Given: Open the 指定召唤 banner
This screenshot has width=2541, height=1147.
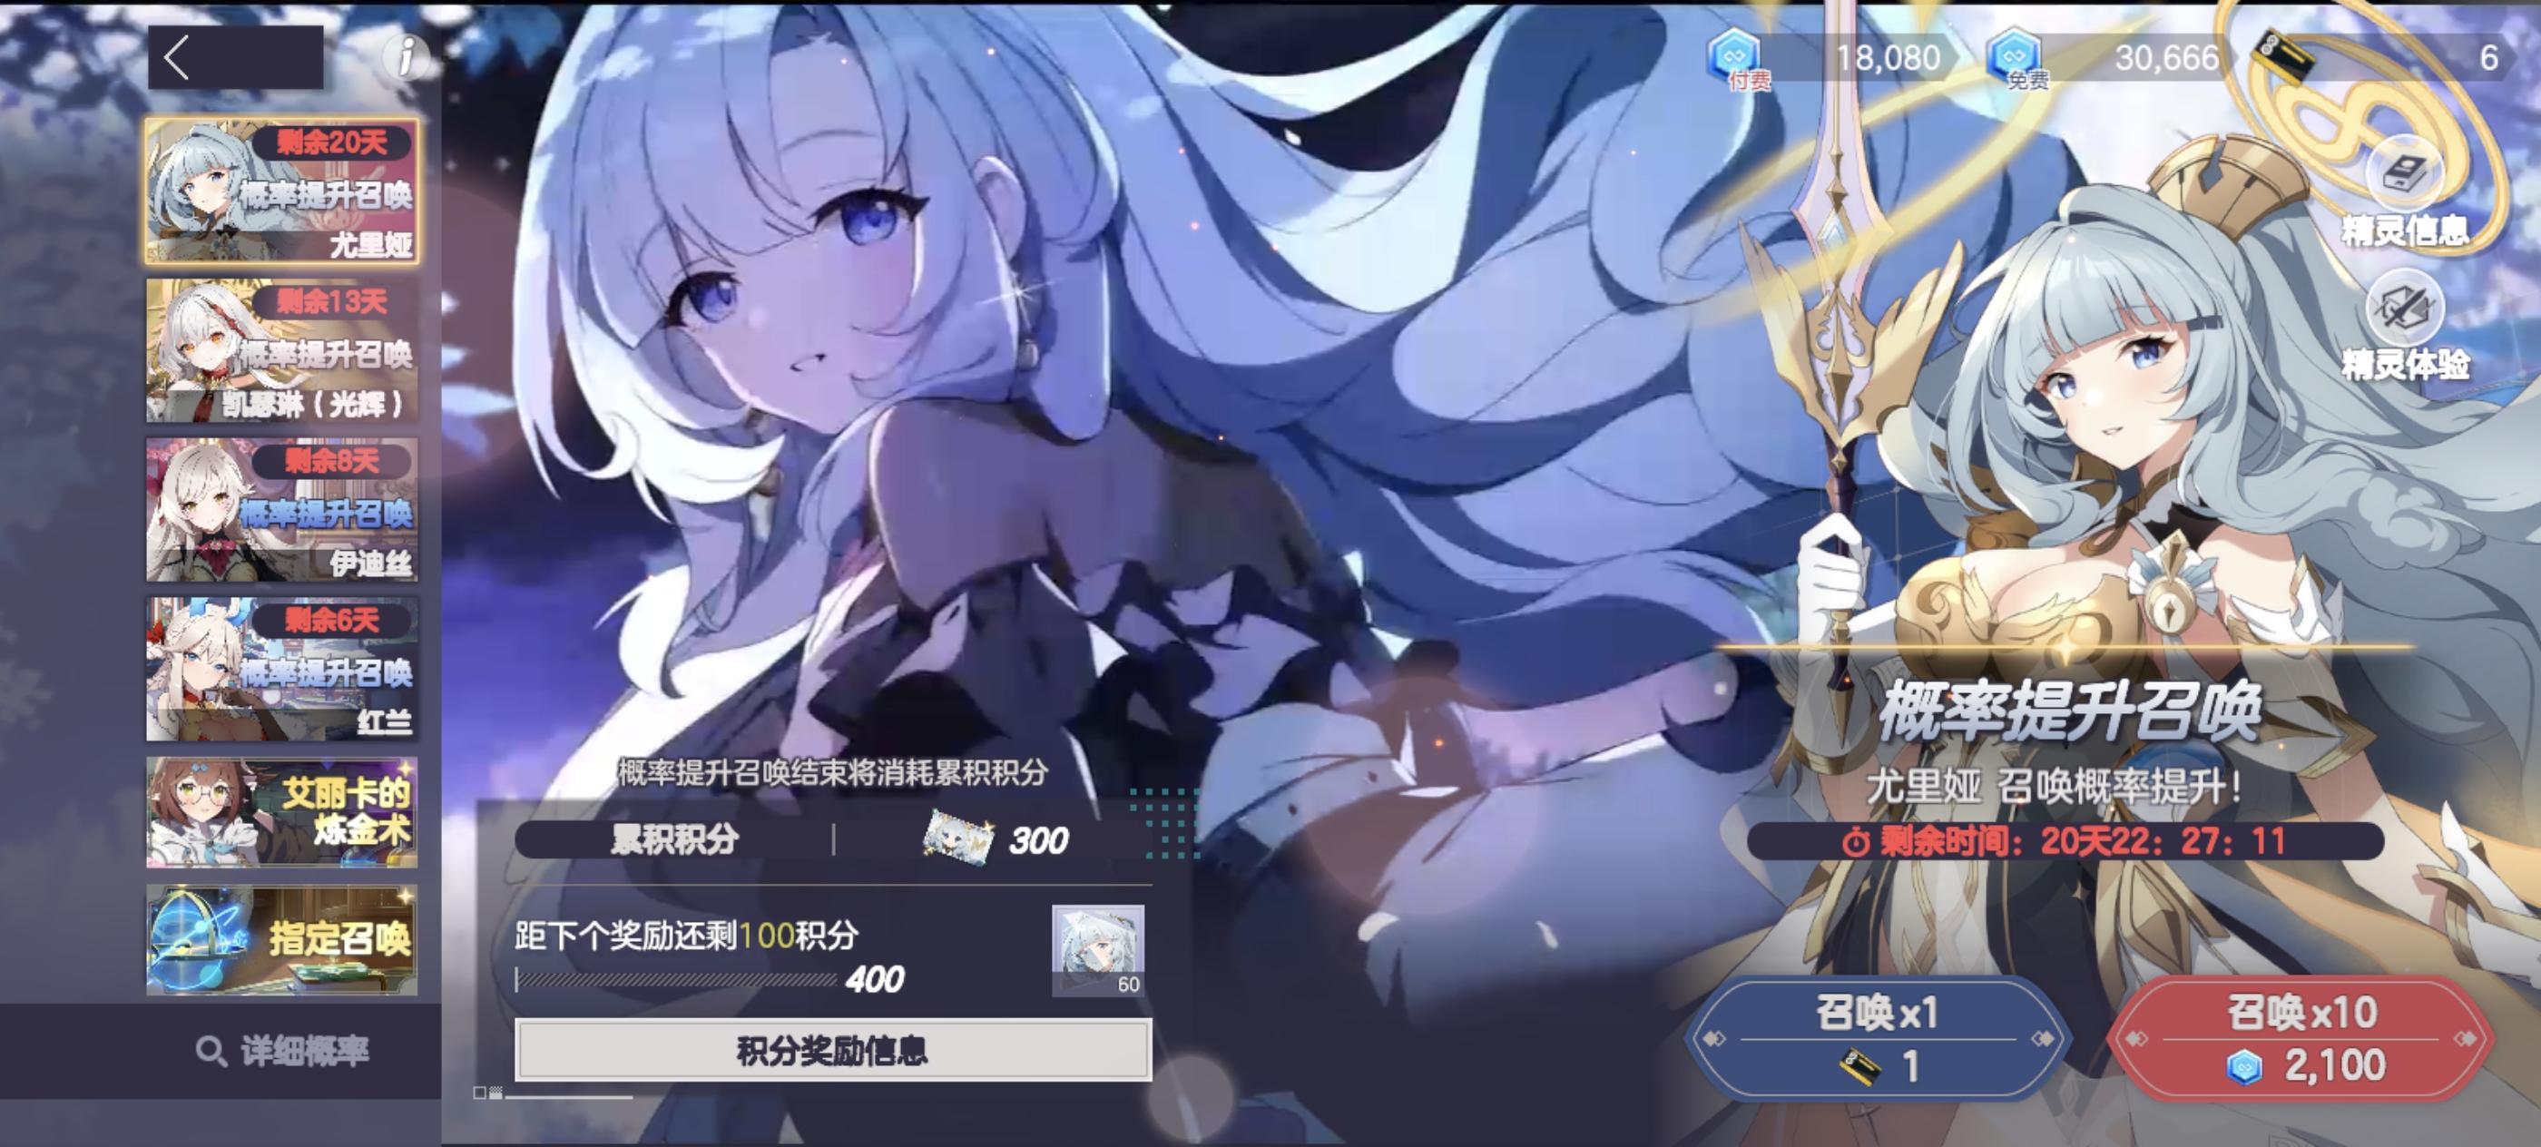Looking at the screenshot, I should pyautogui.click(x=282, y=940).
